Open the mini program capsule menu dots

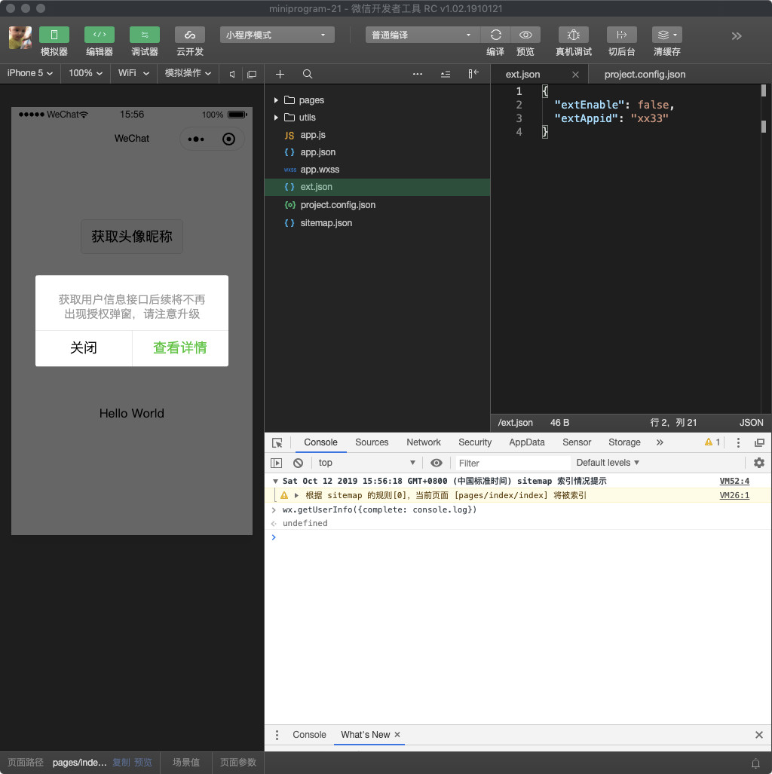[x=196, y=139]
